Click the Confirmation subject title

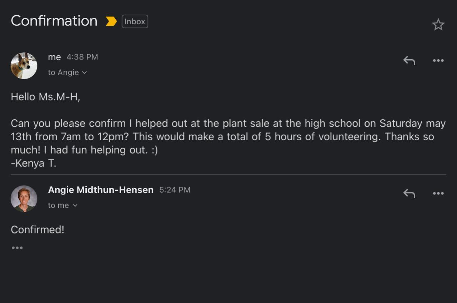click(x=54, y=21)
